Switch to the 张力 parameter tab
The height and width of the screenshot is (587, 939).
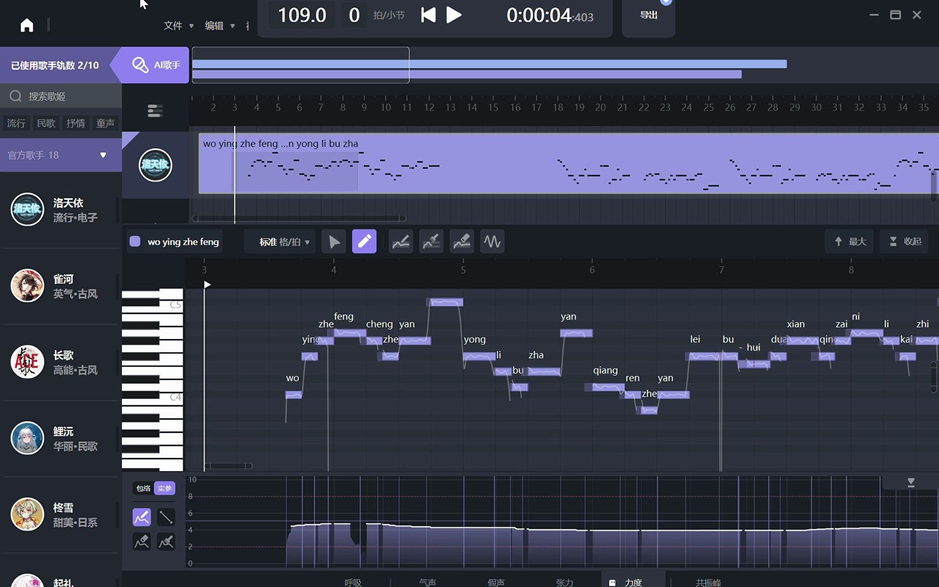[x=565, y=582]
